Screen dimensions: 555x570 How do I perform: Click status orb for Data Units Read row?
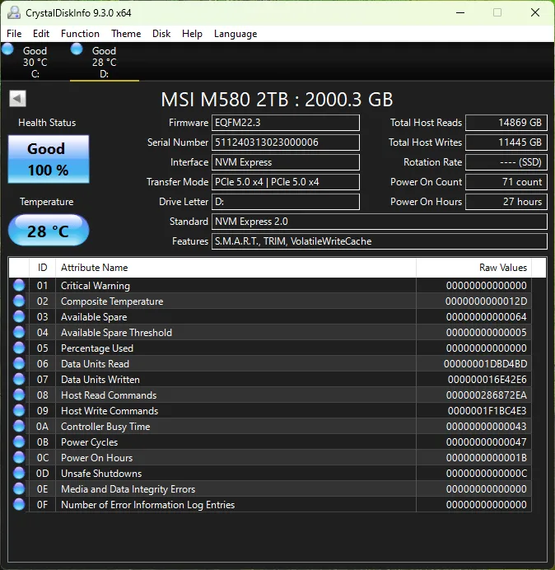[x=19, y=363]
